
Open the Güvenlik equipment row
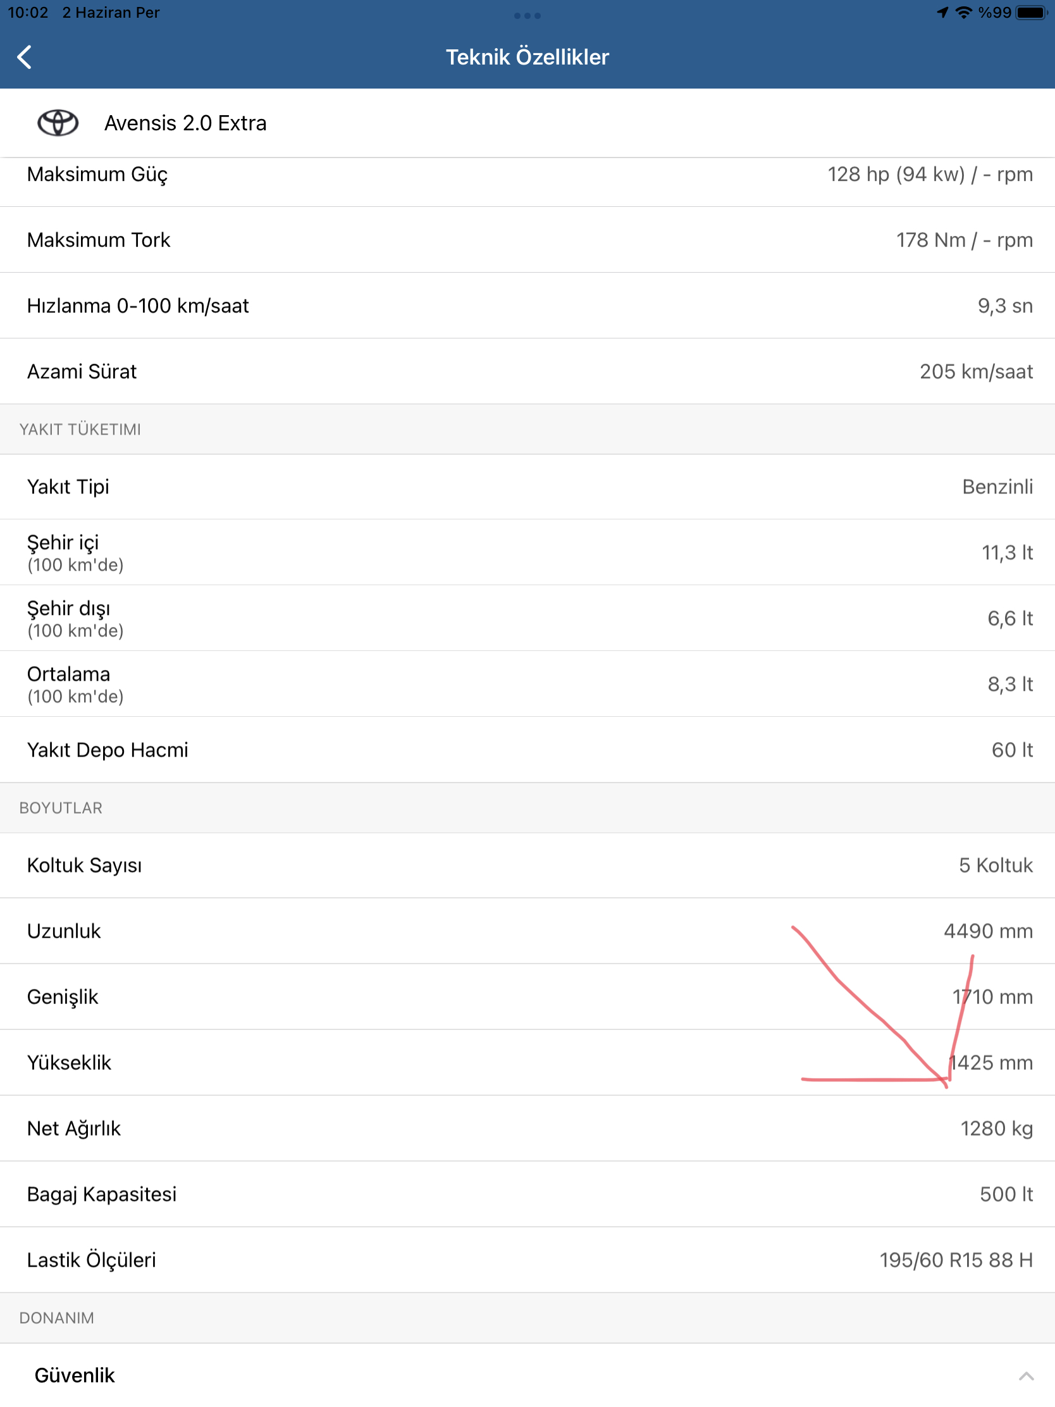[x=527, y=1375]
